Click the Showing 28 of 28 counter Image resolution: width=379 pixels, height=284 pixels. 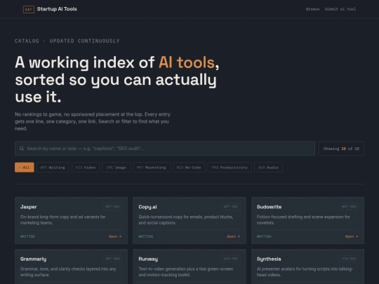coord(341,149)
